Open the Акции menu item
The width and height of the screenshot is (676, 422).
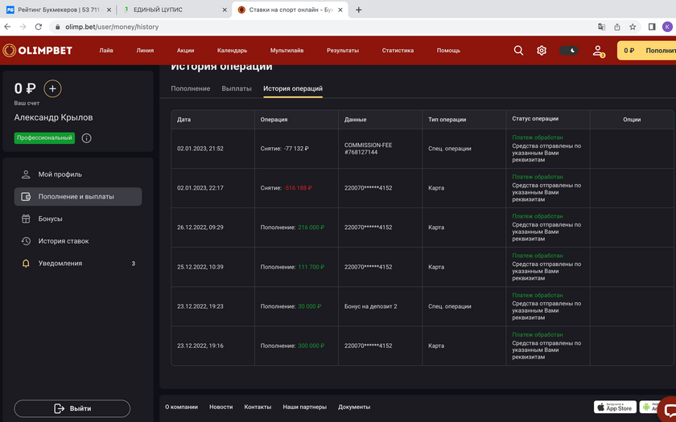(x=185, y=51)
